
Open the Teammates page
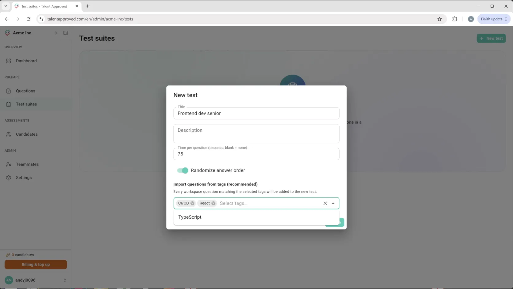point(36,164)
